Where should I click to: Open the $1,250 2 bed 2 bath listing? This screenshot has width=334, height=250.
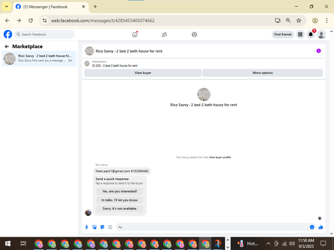[115, 65]
